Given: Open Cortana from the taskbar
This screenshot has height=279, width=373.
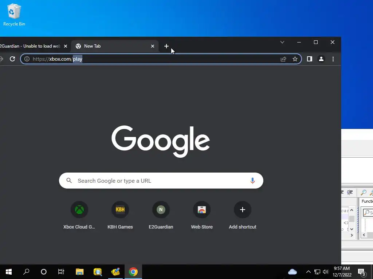Looking at the screenshot, I should pos(44,272).
